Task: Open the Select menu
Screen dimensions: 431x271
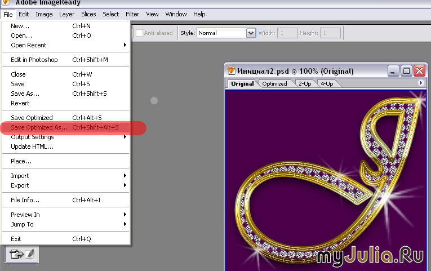Action: 111,14
